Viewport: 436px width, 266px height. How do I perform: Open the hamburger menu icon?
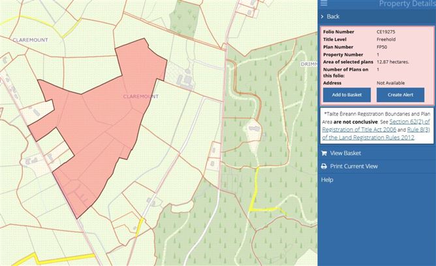click(x=324, y=3)
